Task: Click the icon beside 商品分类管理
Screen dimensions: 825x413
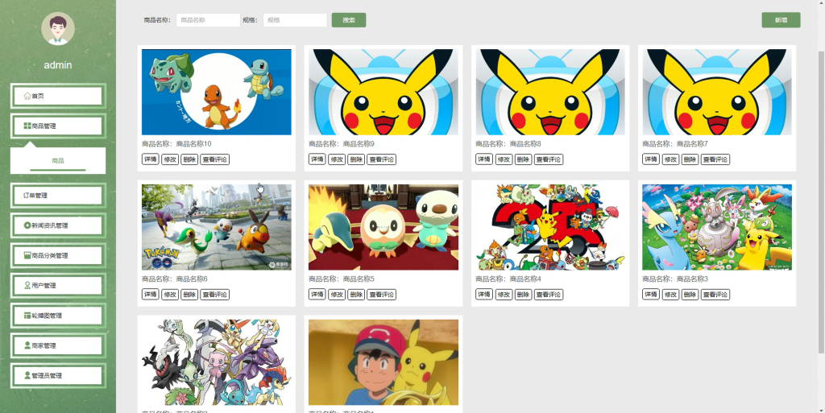Action: tap(27, 255)
